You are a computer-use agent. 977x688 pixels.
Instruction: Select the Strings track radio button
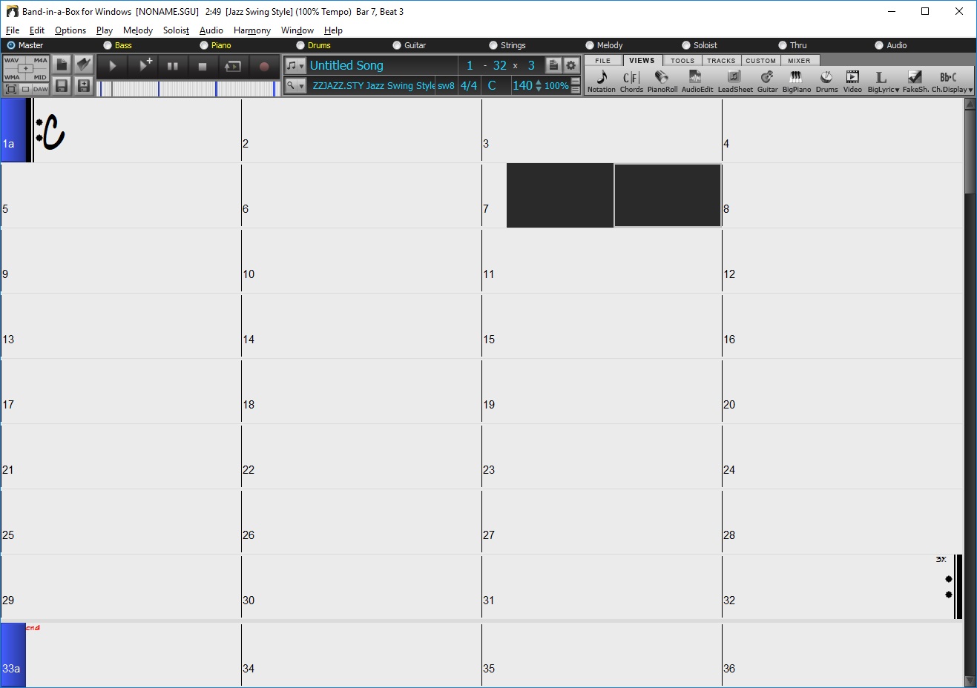click(493, 45)
